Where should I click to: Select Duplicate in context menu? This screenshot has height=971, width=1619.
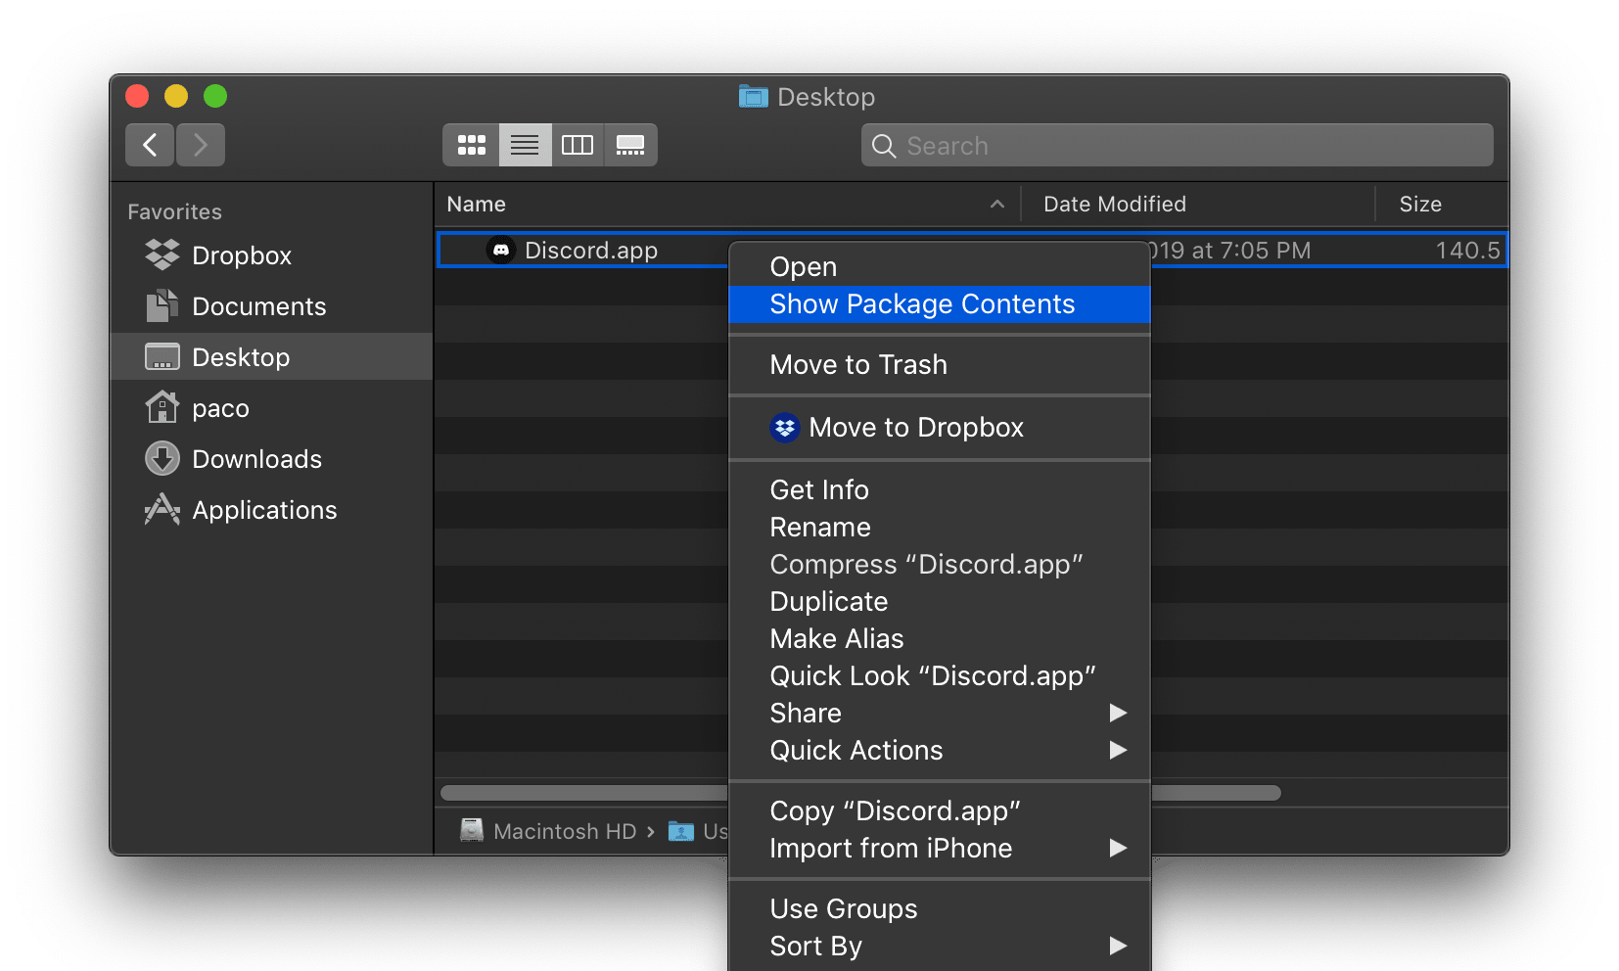tap(940, 601)
